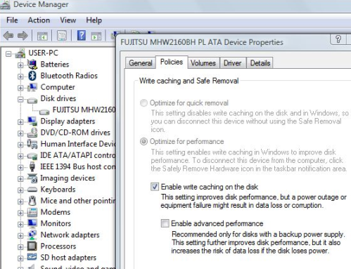Expand the Network adapters node
This screenshot has height=269, width=351.
click(20, 236)
